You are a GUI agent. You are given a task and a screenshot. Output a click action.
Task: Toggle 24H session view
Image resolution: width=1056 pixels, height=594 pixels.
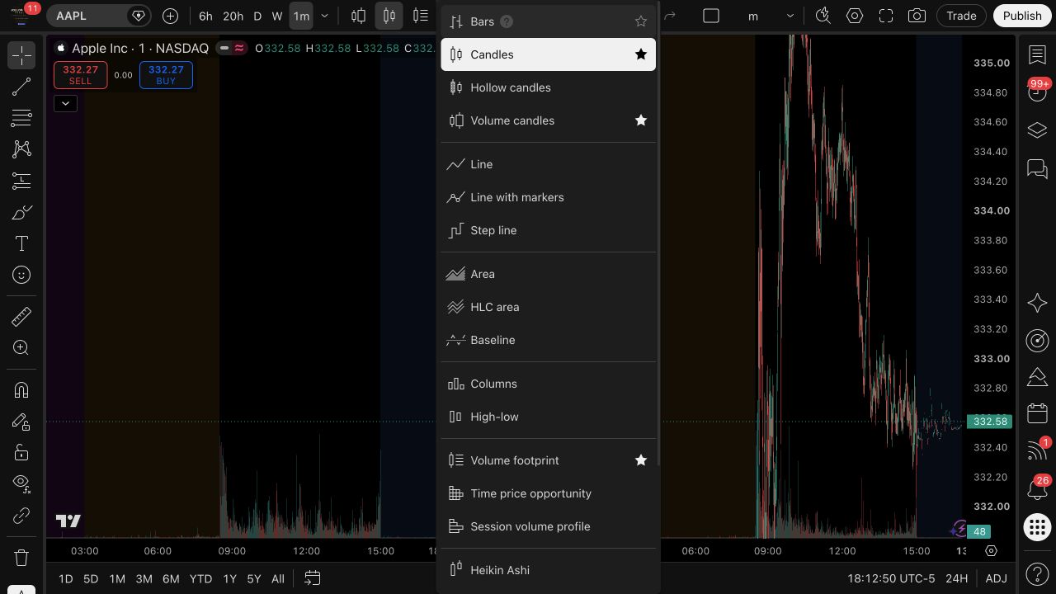click(x=956, y=578)
